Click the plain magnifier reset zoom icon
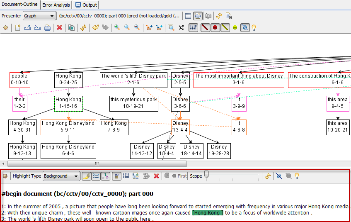Viewport: 351px width, 222px height. point(127,27)
